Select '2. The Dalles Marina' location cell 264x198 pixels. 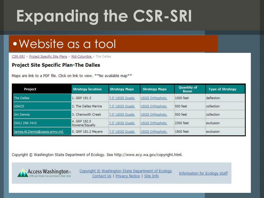pos(90,106)
